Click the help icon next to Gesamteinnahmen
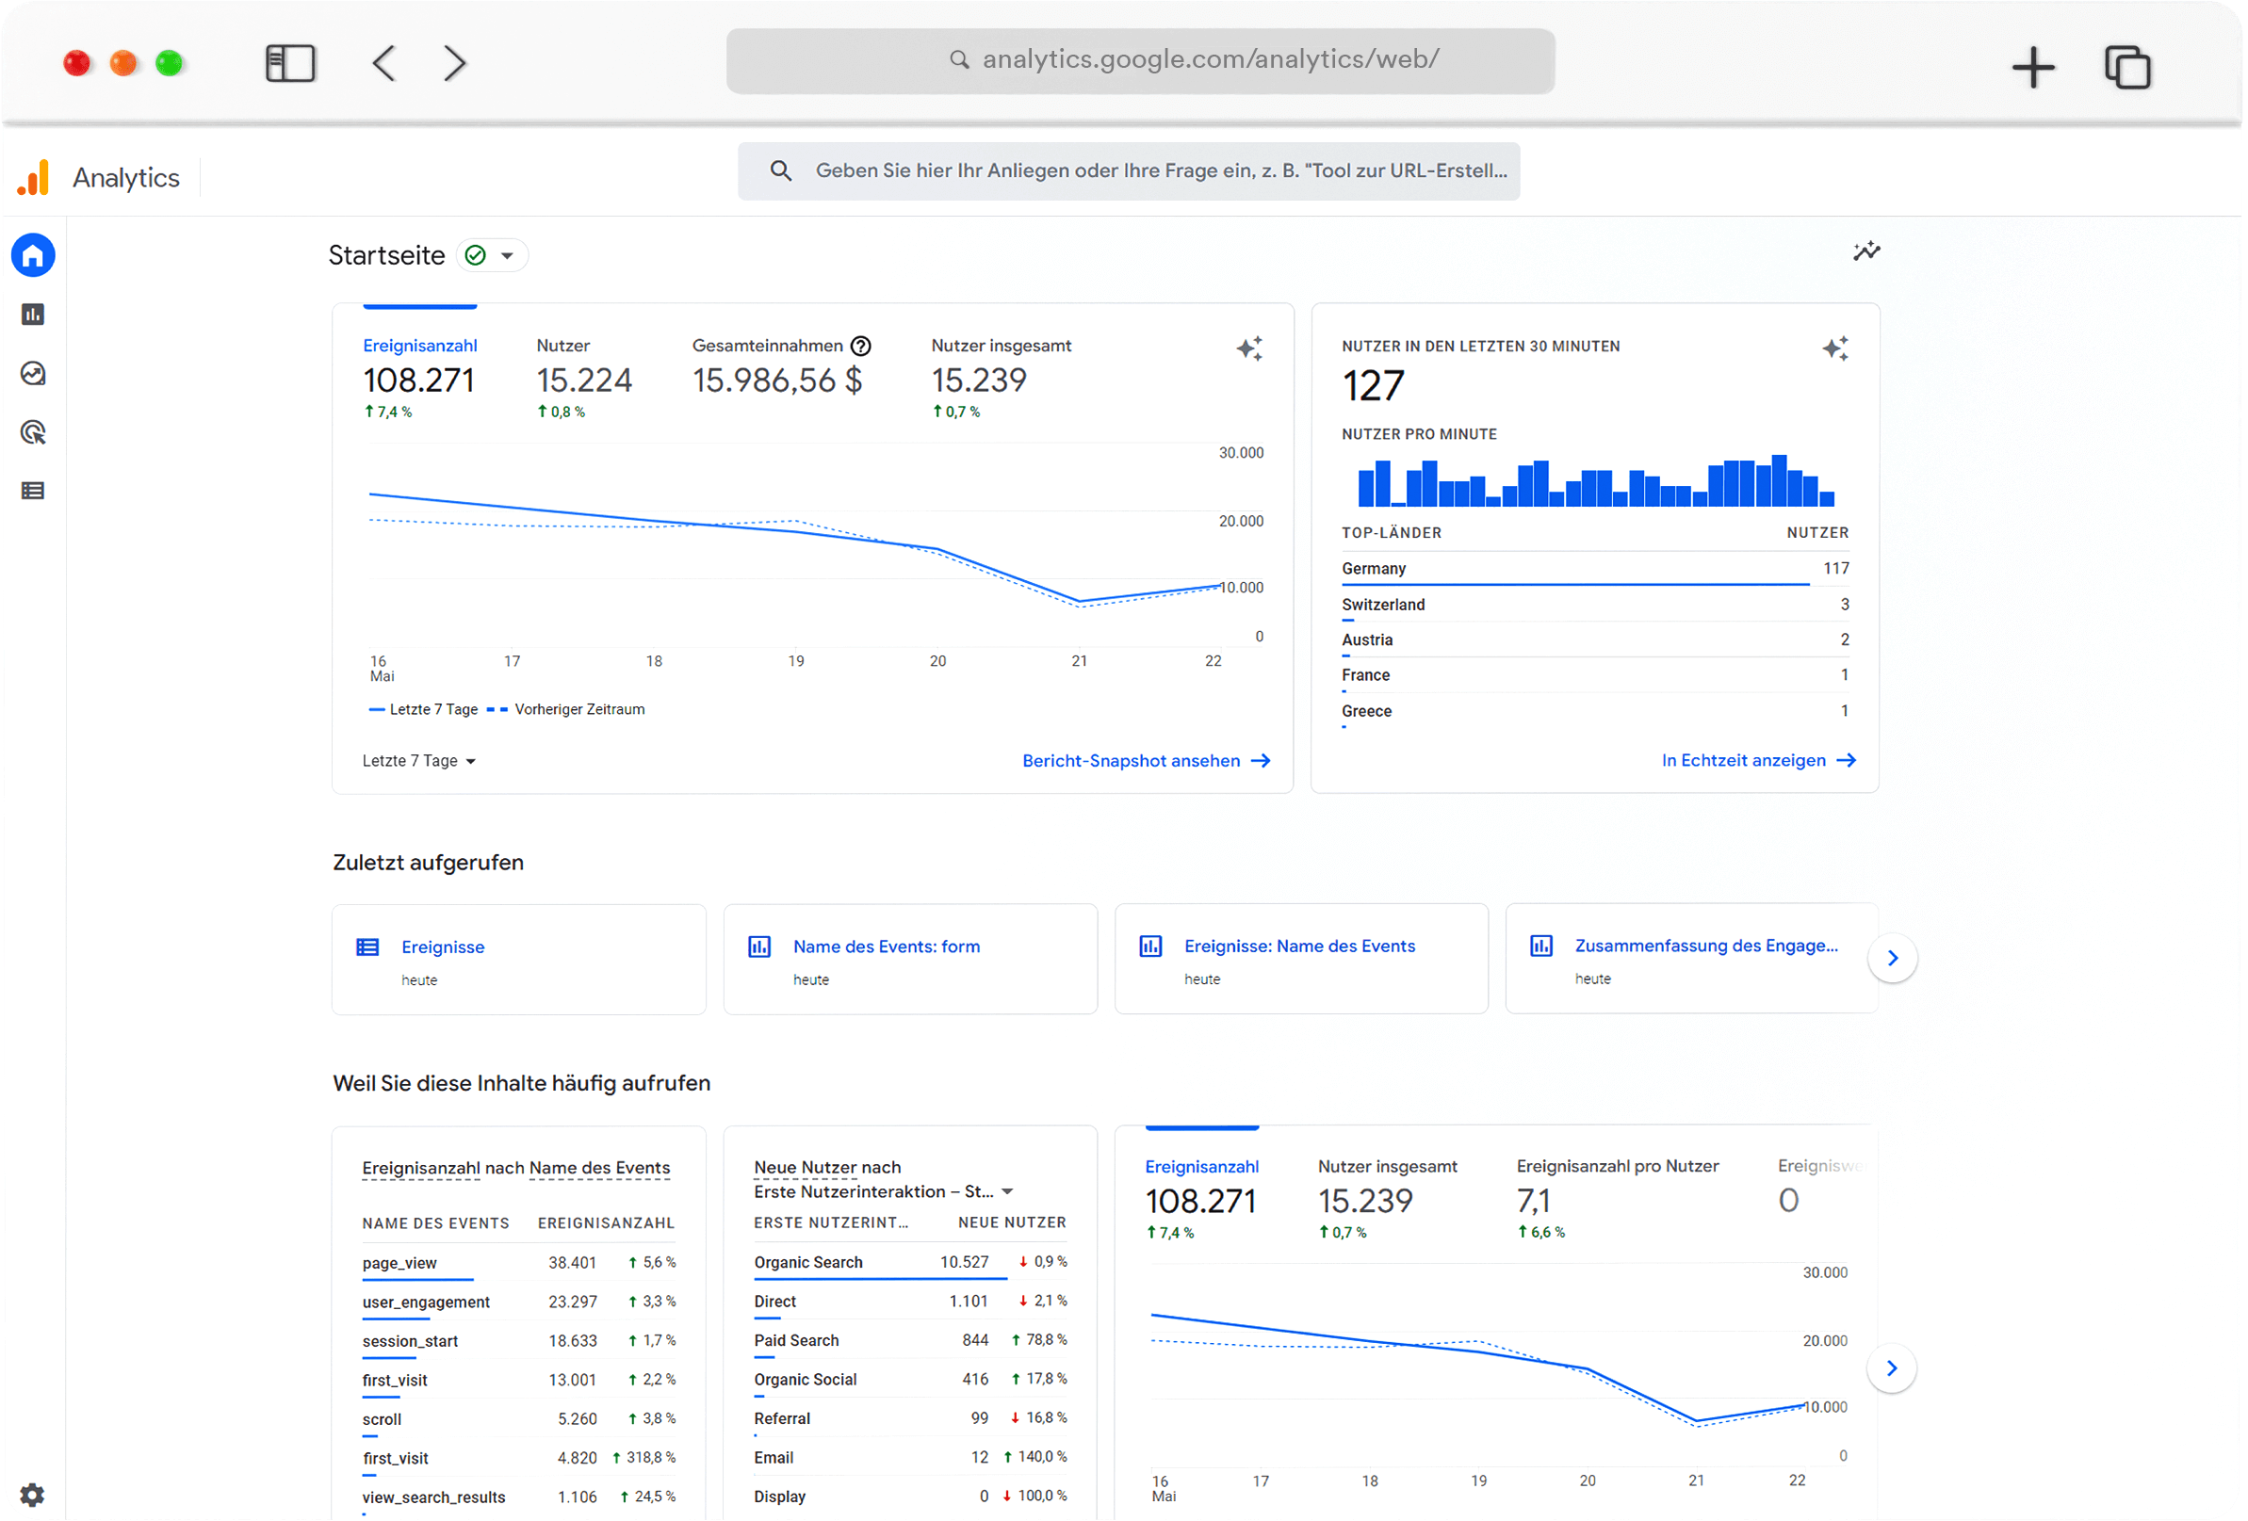Viewport: 2248px width, 1521px height. pos(861,347)
